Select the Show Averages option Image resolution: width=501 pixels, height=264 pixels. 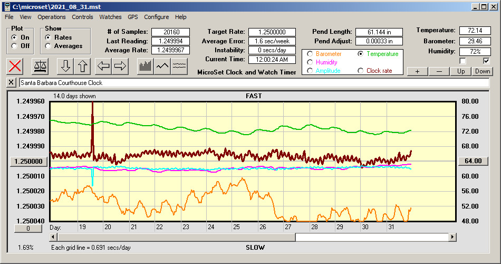pyautogui.click(x=48, y=46)
